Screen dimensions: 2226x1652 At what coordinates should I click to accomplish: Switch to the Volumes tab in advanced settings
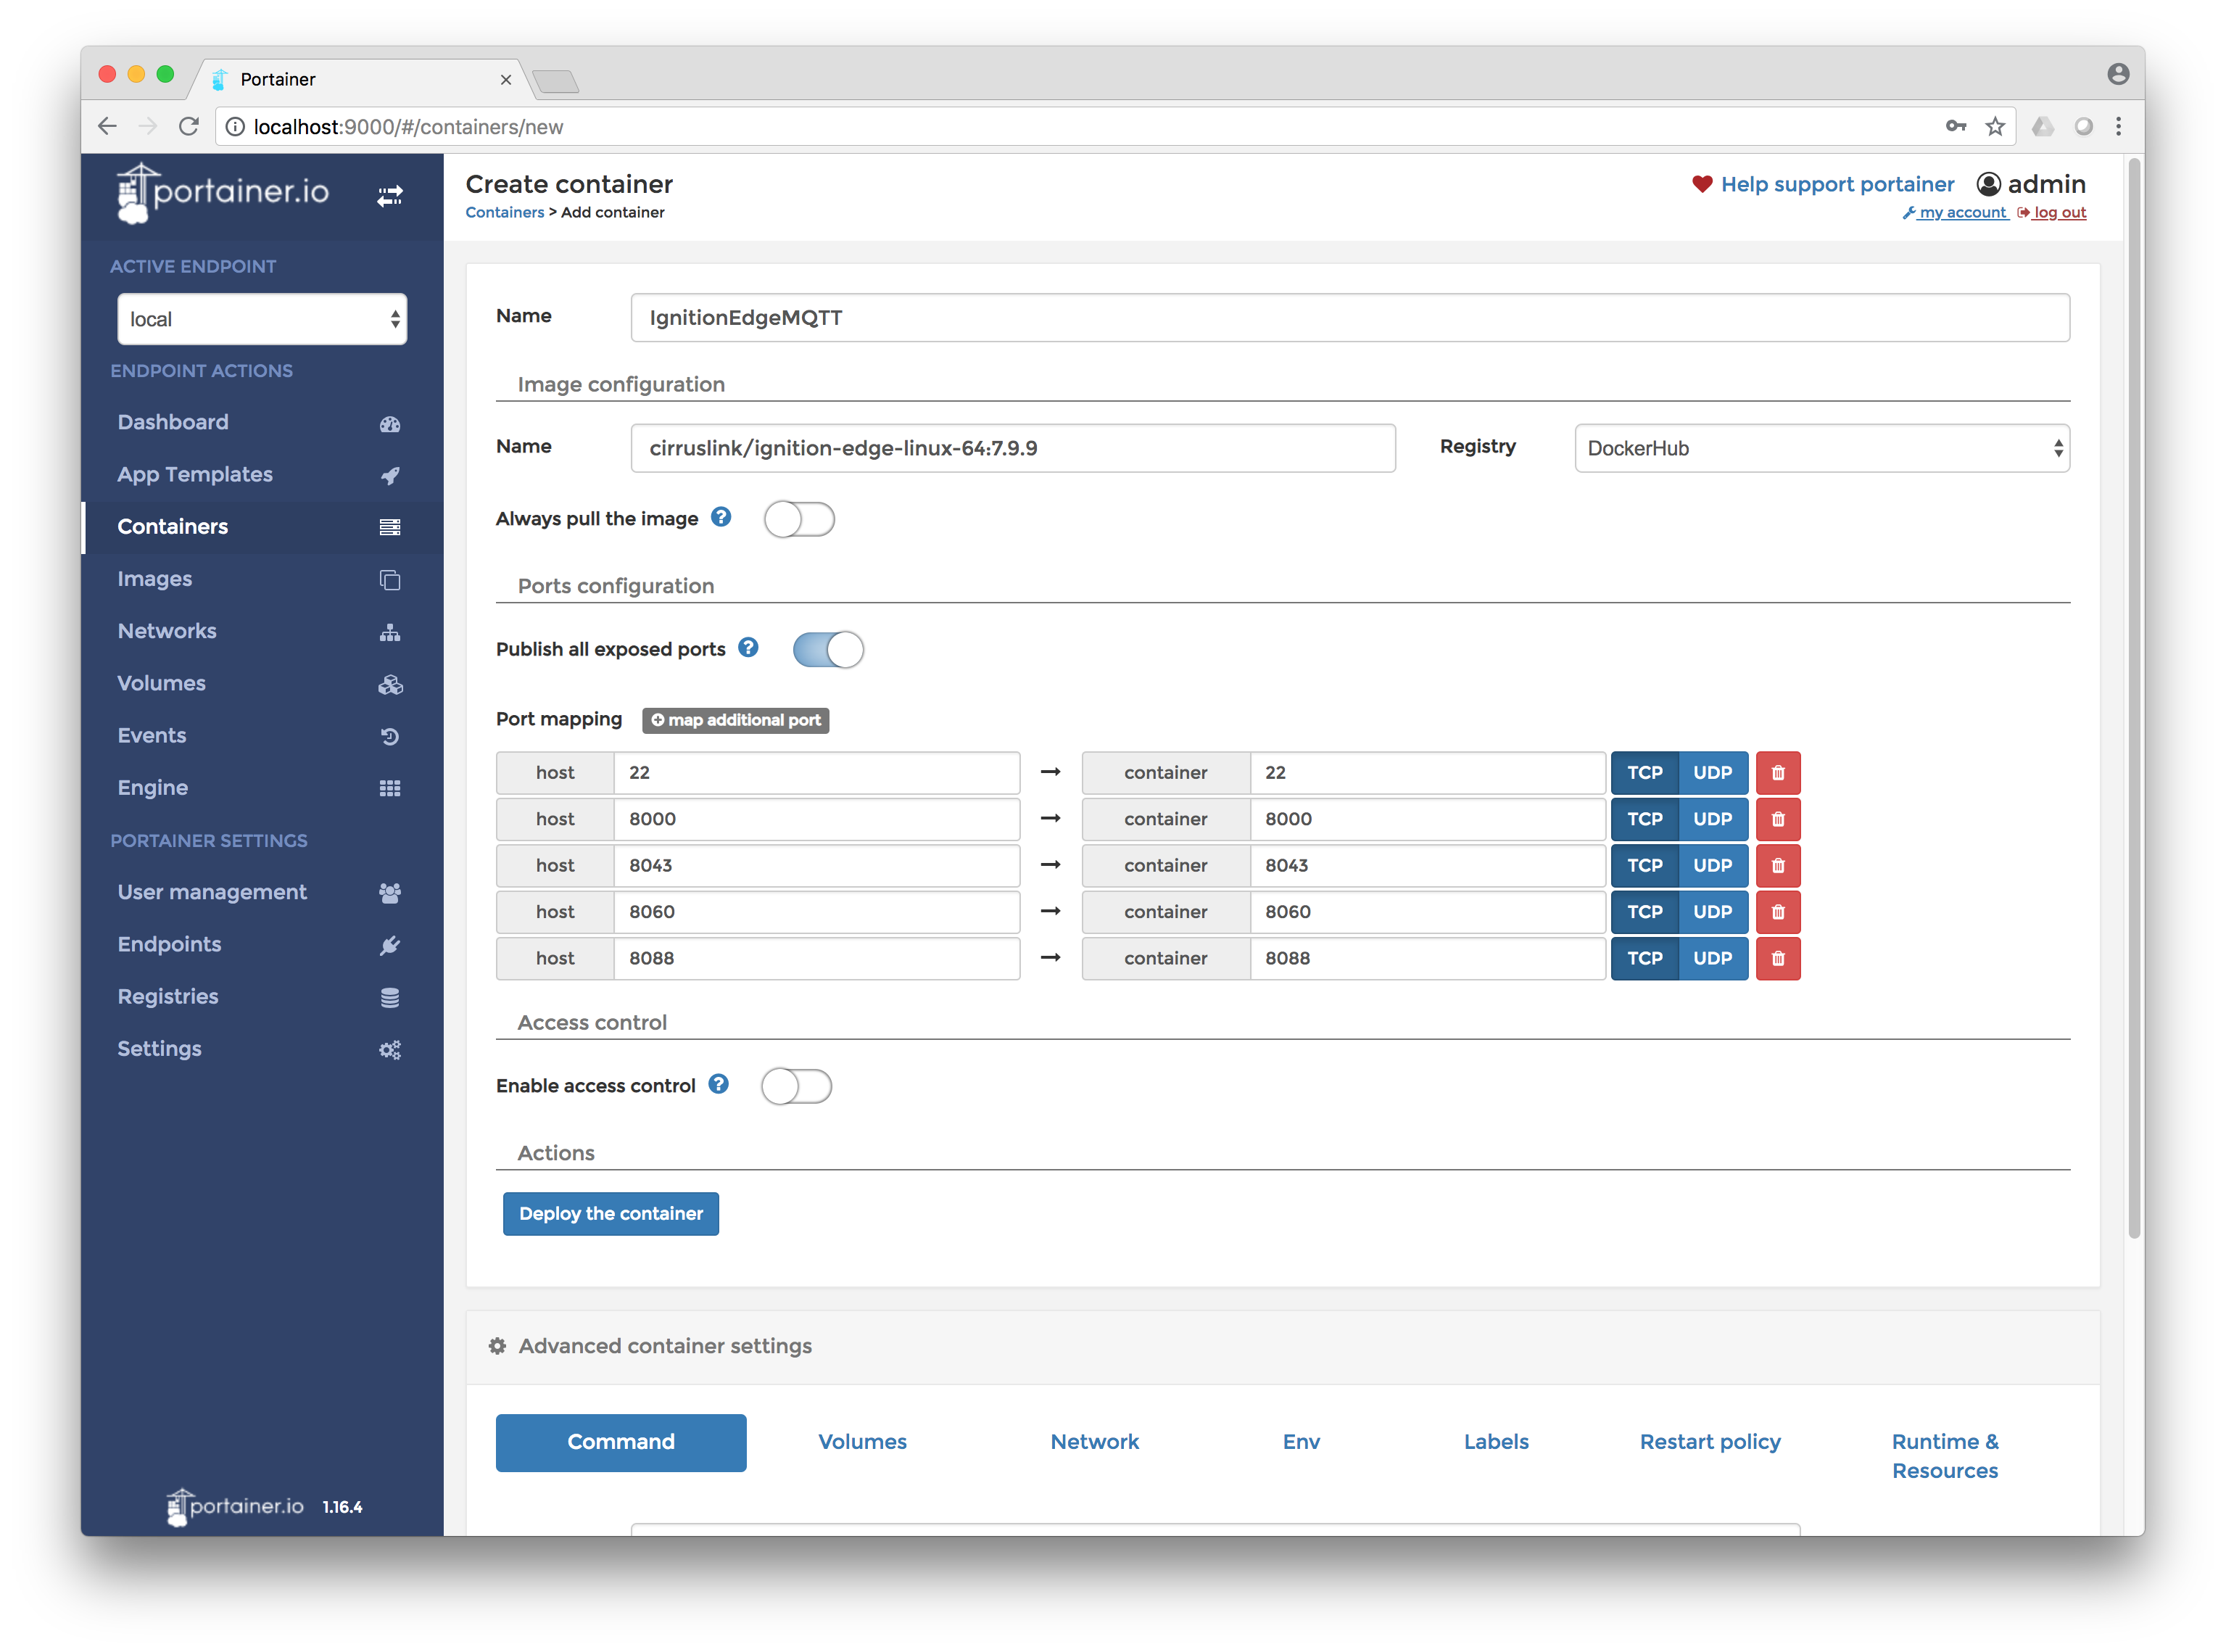861,1442
